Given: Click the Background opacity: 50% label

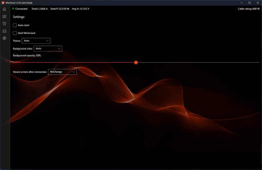Looking at the screenshot, I should point(27,55).
